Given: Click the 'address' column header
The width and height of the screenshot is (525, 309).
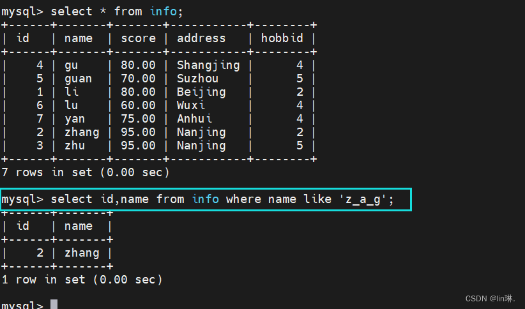Looking at the screenshot, I should (201, 38).
